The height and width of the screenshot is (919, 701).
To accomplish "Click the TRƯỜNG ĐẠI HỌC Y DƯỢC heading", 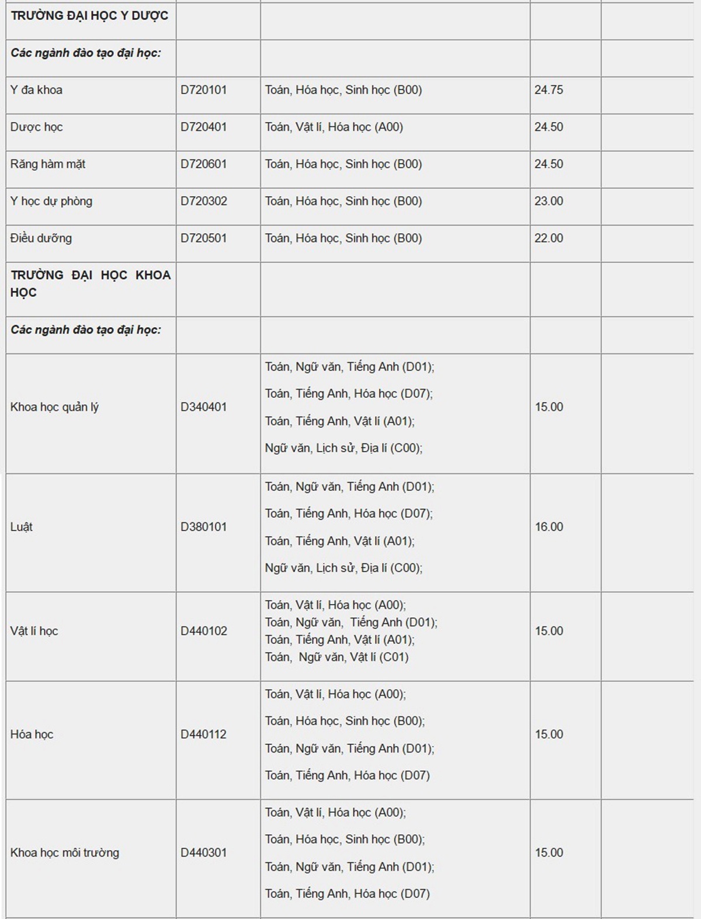I will (x=89, y=16).
